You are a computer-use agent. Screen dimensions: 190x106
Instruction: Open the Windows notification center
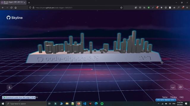tap(186, 104)
